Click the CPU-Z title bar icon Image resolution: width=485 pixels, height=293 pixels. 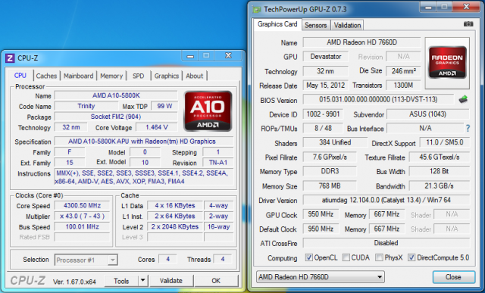point(10,58)
